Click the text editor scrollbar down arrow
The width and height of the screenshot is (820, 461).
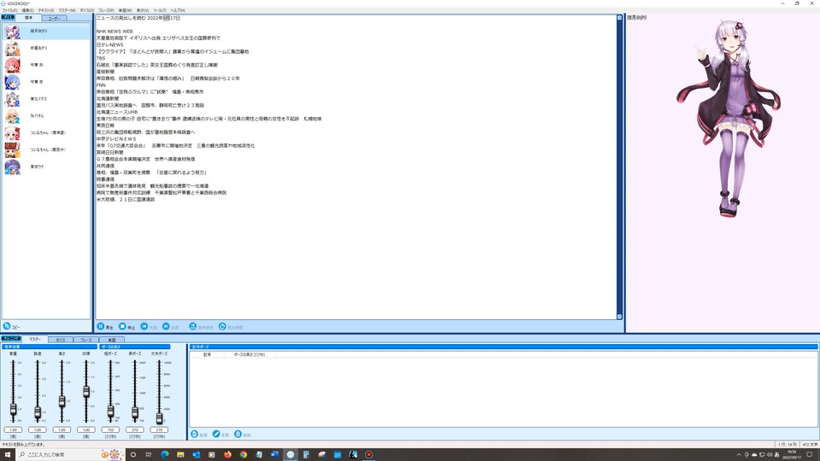(x=620, y=316)
